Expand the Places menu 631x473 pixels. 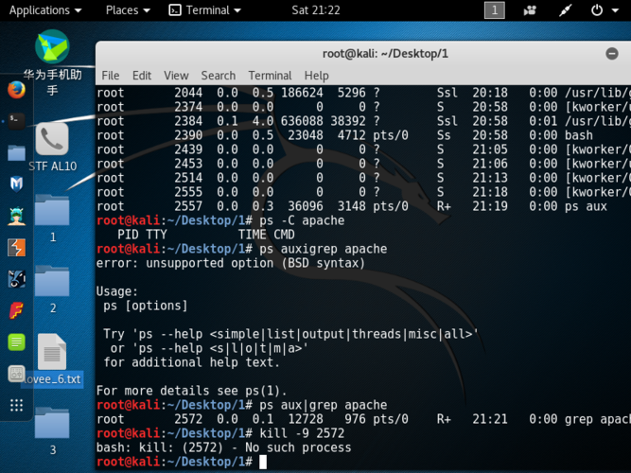[128, 10]
